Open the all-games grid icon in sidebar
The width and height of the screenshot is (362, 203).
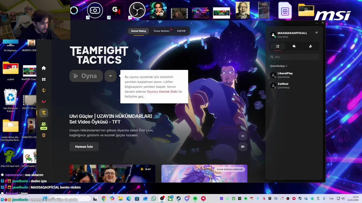[44, 80]
